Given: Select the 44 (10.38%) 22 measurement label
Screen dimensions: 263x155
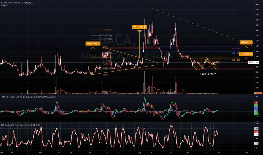Looking at the screenshot, I should pyautogui.click(x=246, y=54).
